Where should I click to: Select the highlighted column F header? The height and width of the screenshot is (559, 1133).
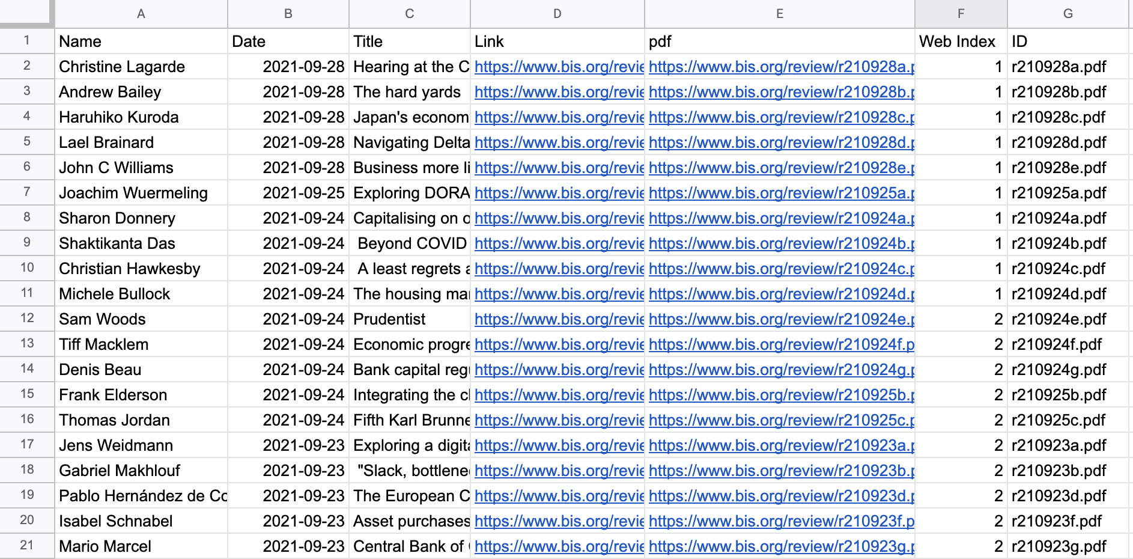coord(961,14)
